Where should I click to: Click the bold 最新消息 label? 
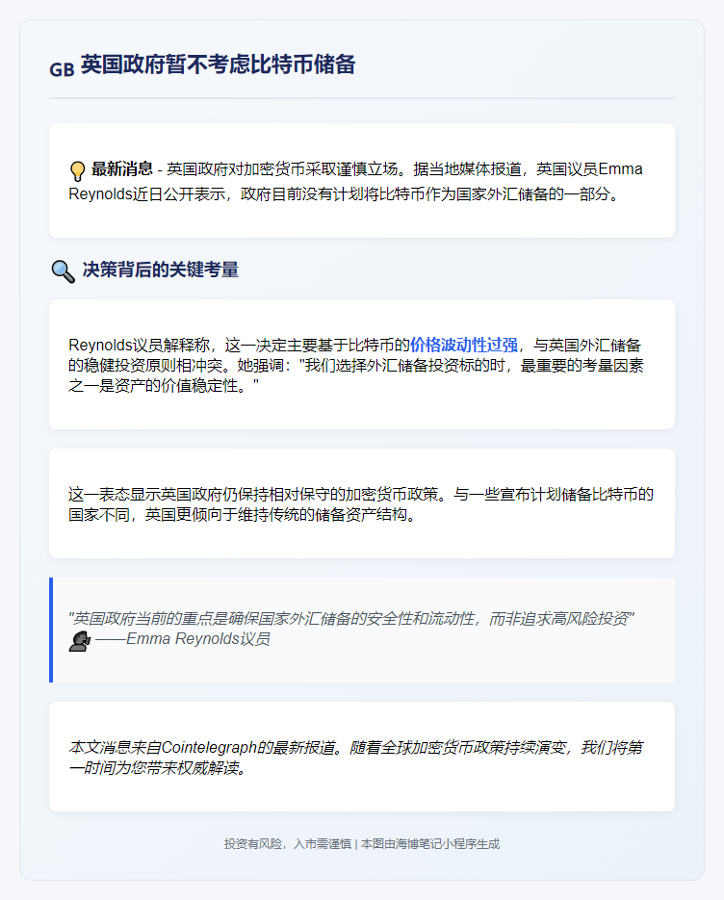click(122, 169)
